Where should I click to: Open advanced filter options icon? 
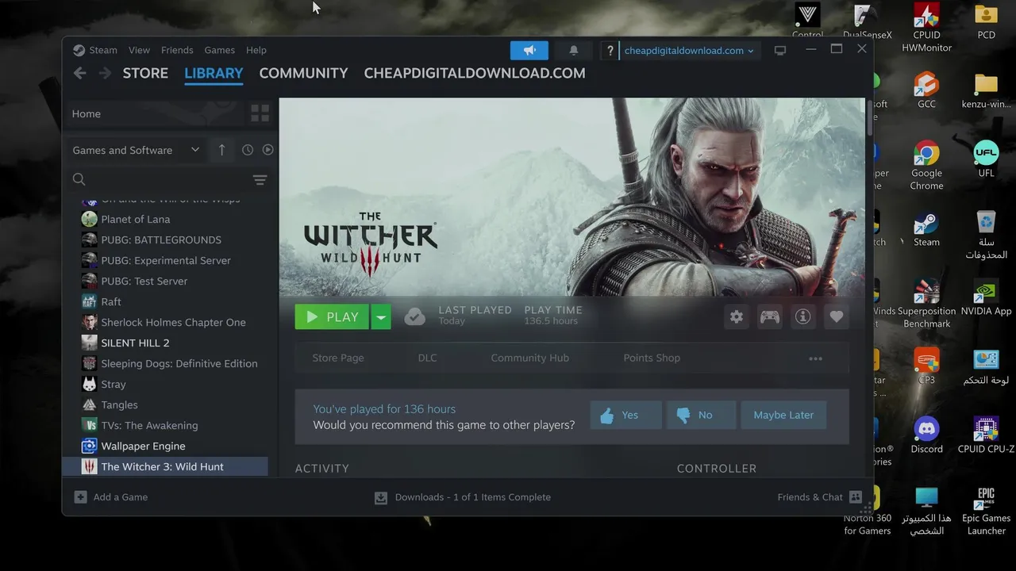click(260, 180)
